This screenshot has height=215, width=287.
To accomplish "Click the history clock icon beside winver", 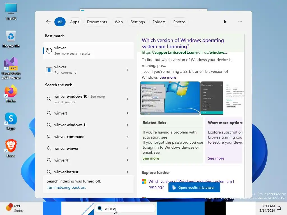I will click(x=49, y=51).
